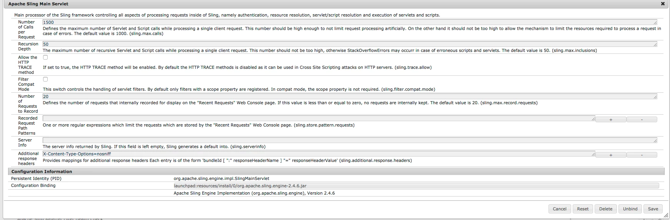670x220 pixels.
Task: Click the Unbind button
Action: [x=630, y=209]
